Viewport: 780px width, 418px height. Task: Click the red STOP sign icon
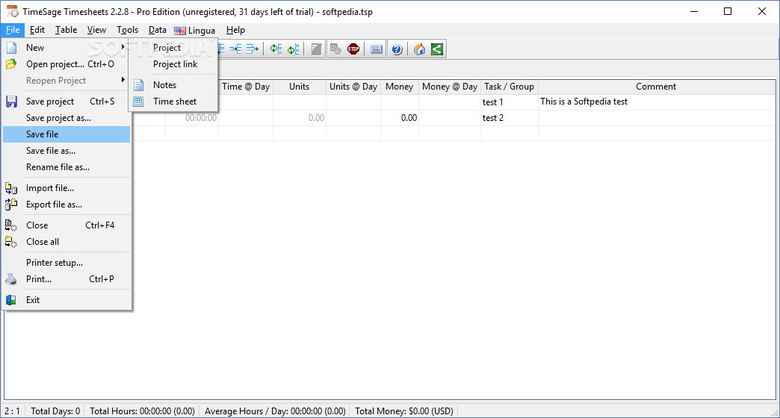coord(353,49)
